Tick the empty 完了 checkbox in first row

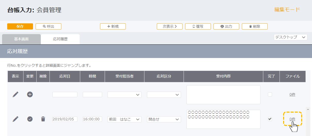click(x=270, y=94)
